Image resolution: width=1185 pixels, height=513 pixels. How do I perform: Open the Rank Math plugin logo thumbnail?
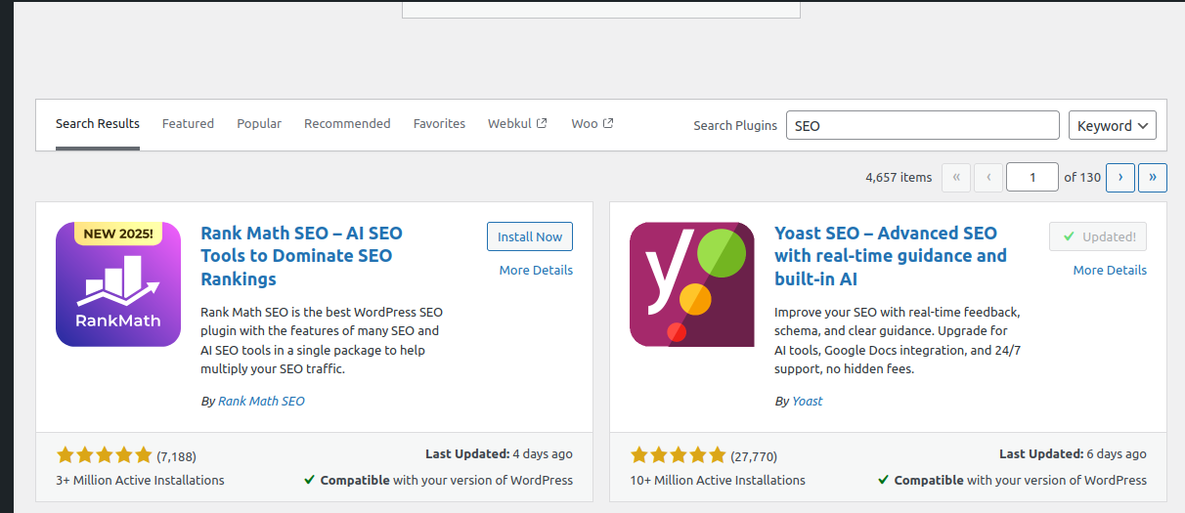click(x=118, y=284)
